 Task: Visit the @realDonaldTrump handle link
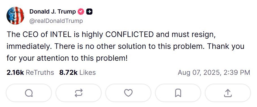pyautogui.click(x=56, y=21)
